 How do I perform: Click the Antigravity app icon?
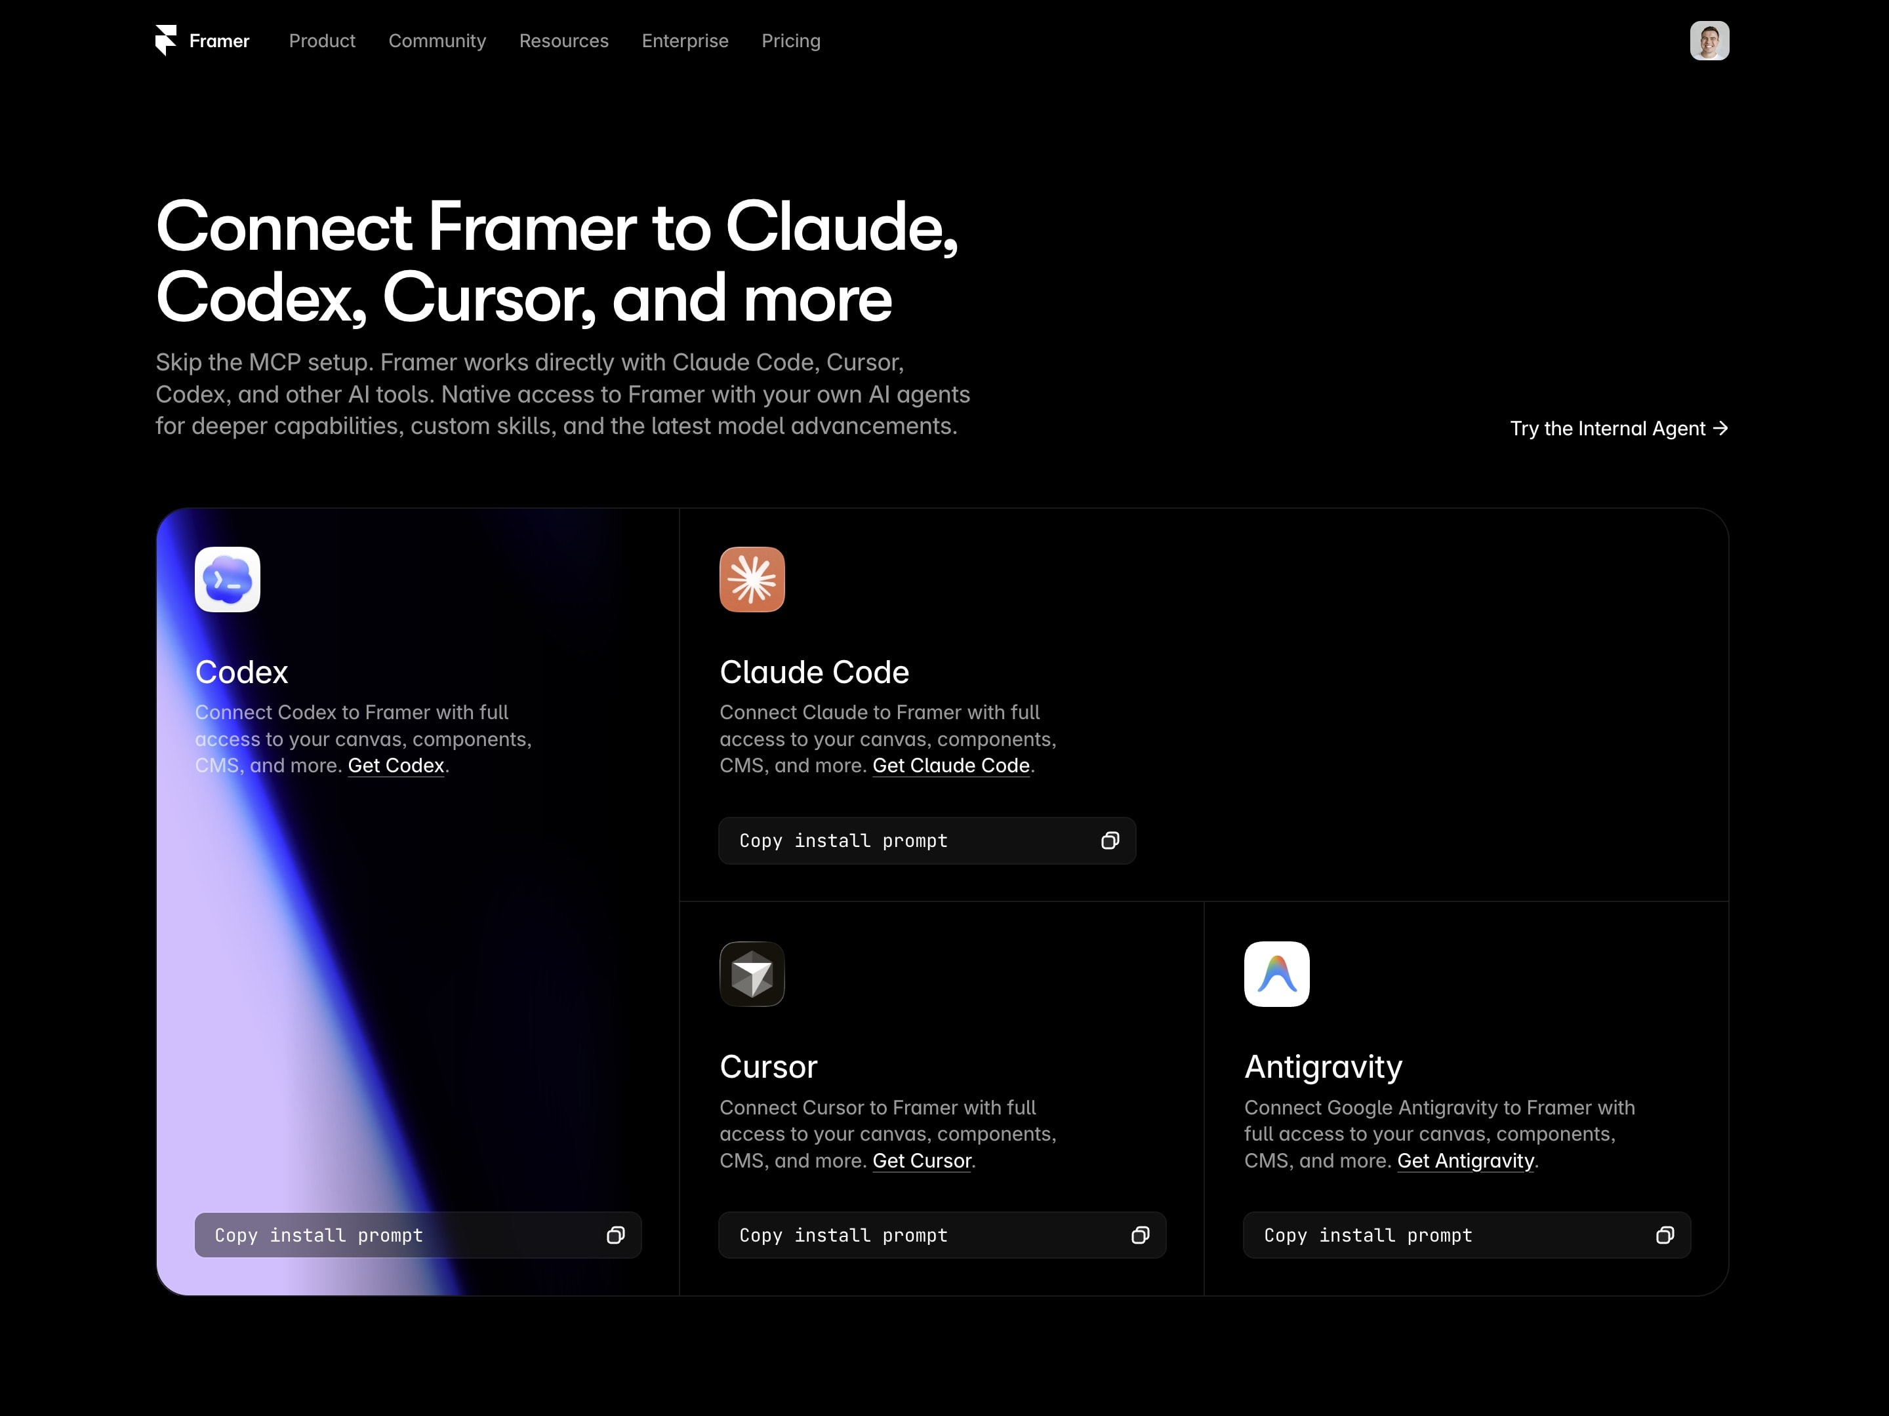pyautogui.click(x=1276, y=974)
